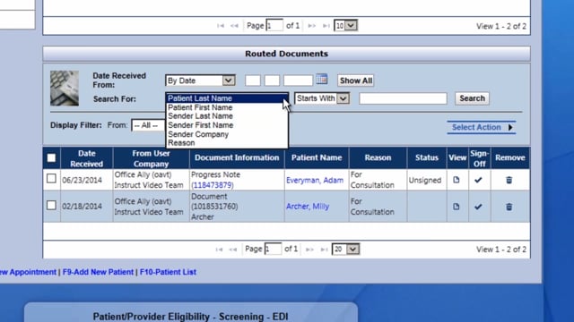The width and height of the screenshot is (574, 322).
Task: Open document link 118473879
Action: (x=213, y=185)
